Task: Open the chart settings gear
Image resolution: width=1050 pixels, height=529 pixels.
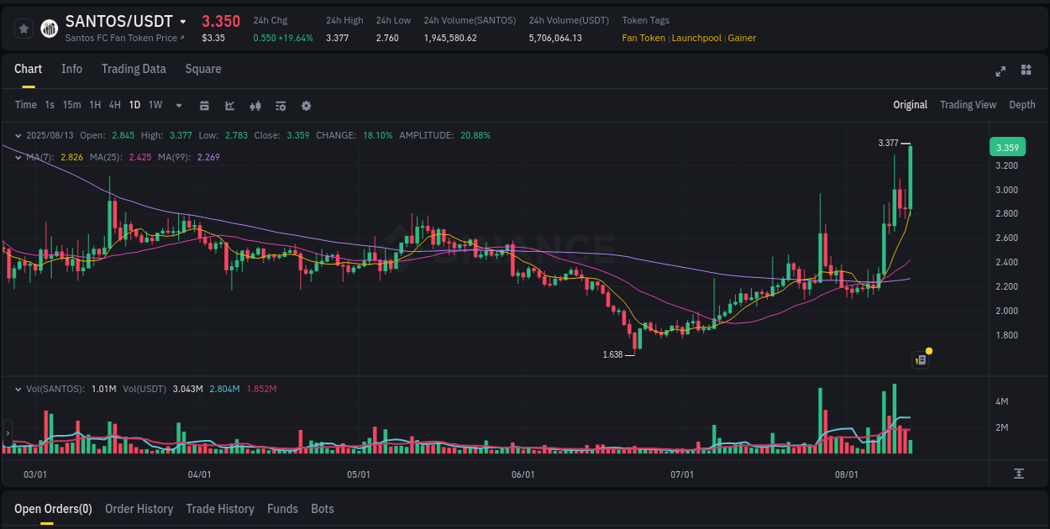Action: 305,106
